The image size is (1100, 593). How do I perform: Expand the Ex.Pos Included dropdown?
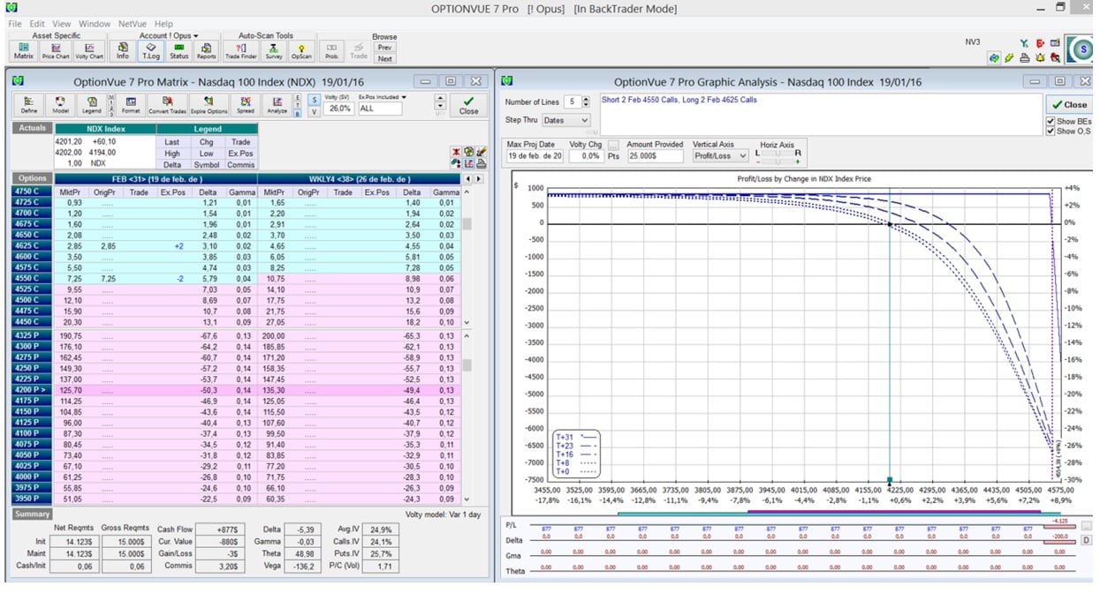[404, 98]
